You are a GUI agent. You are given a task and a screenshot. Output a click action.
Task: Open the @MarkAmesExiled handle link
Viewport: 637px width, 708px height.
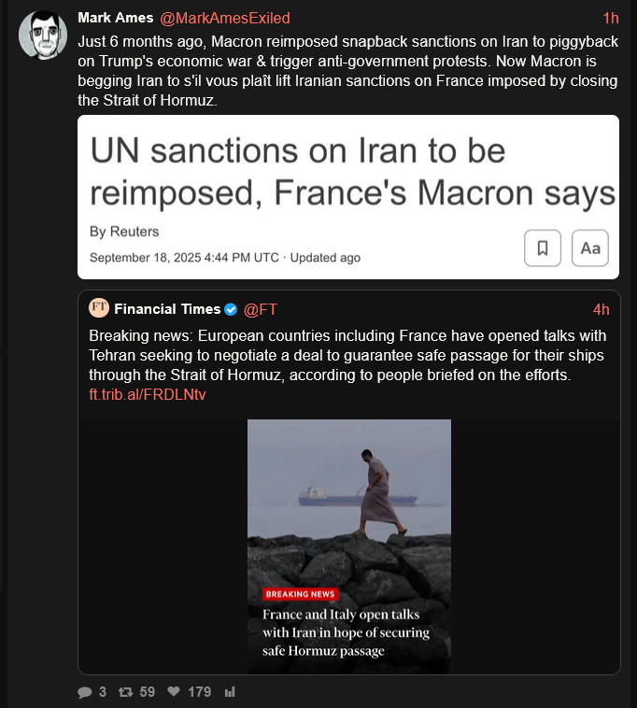pyautogui.click(x=225, y=18)
